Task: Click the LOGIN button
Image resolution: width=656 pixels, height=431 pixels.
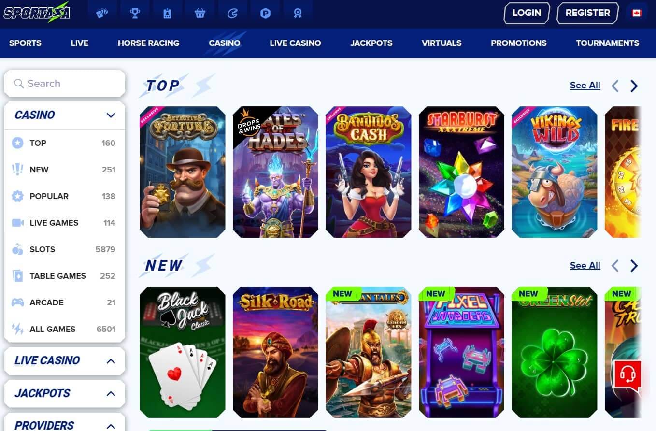Action: (527, 13)
